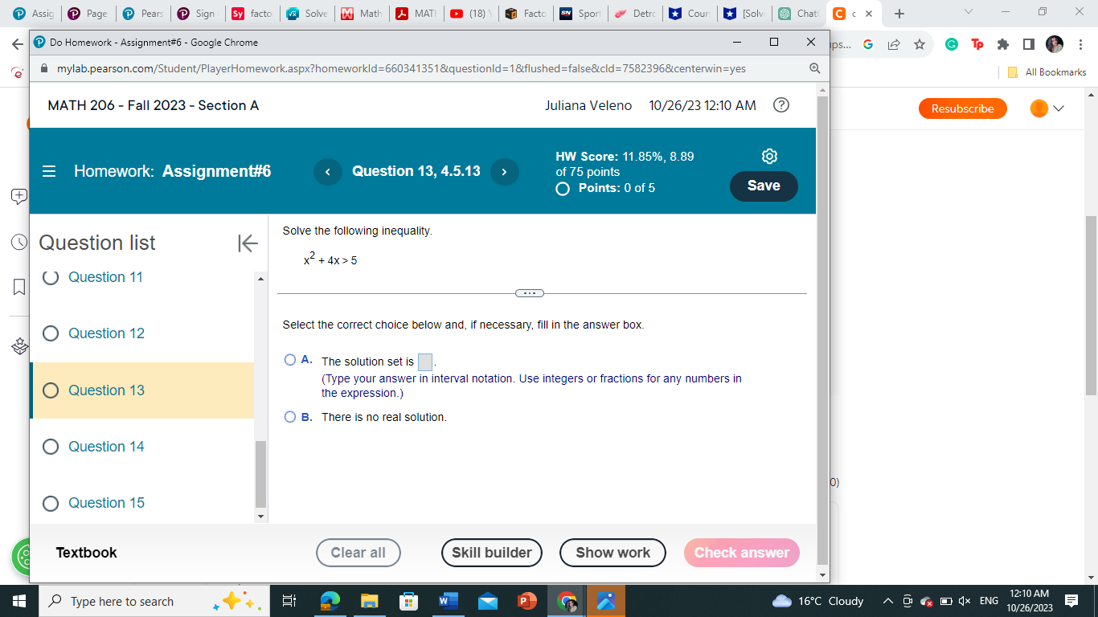Screen dimensions: 1098x617
Task: Switch to the 'Sport' tab
Action: [580, 14]
